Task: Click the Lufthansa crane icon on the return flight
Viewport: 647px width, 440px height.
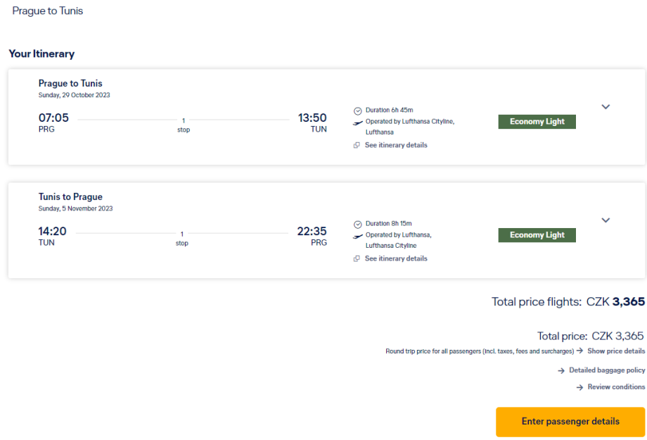Action: (357, 235)
